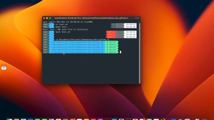Click the green checkmark segment beside 19:59:22
Screen dimensions: 214x120
click(113, 24)
